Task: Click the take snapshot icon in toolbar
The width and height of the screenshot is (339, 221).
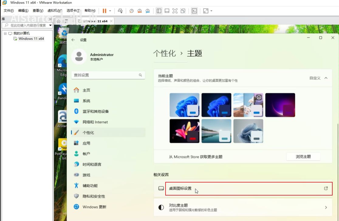Action: click(132, 11)
